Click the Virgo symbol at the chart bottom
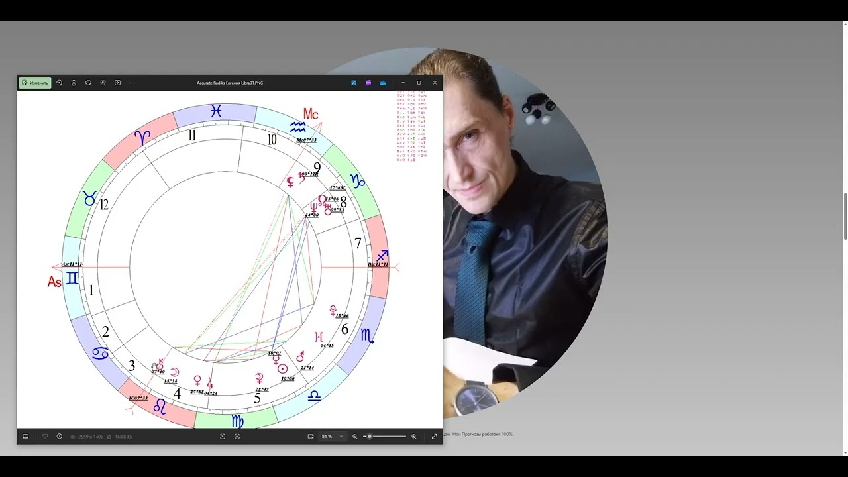This screenshot has height=477, width=848. 237,421
